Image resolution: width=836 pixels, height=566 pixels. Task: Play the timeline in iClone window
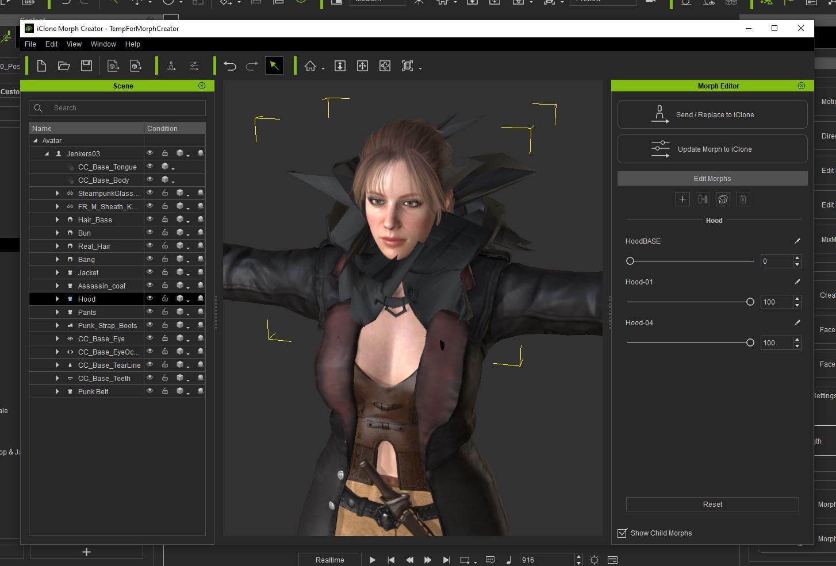click(x=373, y=560)
